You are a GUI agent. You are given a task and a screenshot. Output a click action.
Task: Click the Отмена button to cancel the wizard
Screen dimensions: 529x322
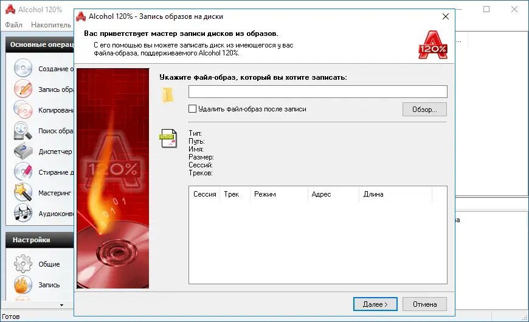click(424, 304)
